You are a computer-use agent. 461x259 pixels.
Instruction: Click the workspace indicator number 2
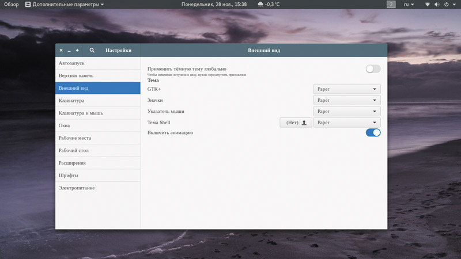point(391,5)
